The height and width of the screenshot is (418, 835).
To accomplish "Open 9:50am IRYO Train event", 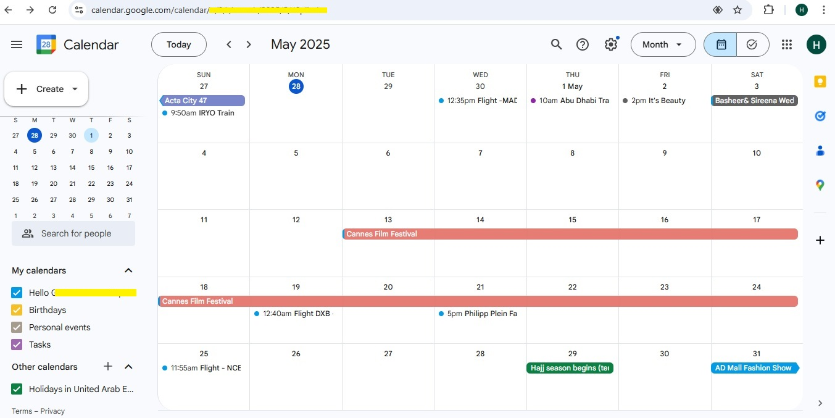I will pos(202,113).
